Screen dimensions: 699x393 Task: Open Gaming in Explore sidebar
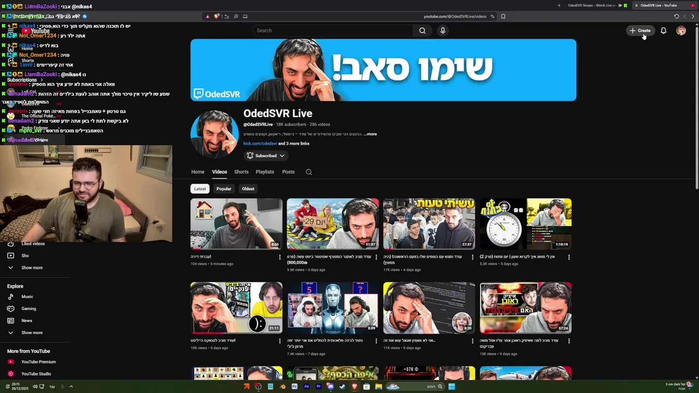[x=28, y=308]
